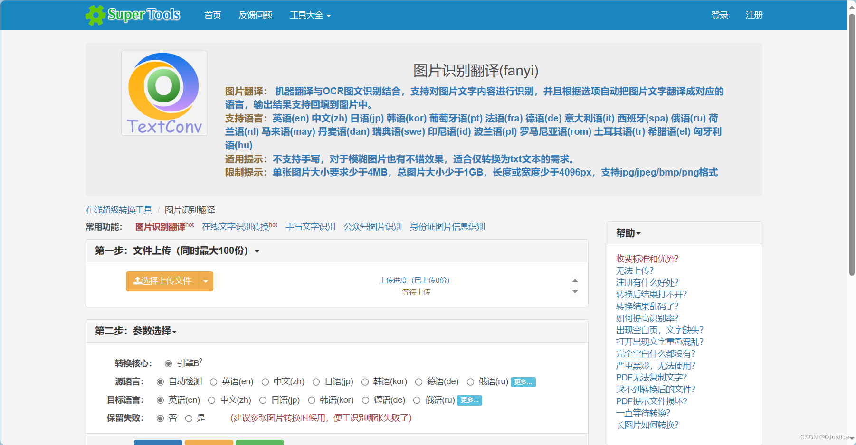Click the up arrow in upload progress box

[x=575, y=280]
